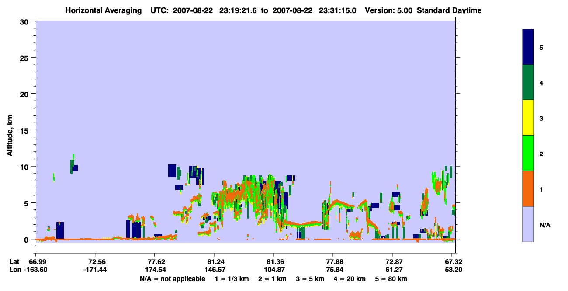Click the 'Version: 5.00' text
This screenshot has width=568, height=291.
pos(388,10)
